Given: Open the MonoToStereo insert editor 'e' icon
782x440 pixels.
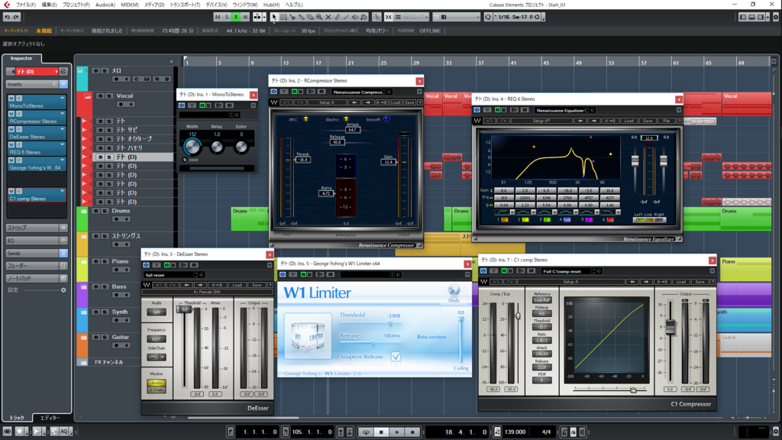Looking at the screenshot, I should pos(18,99).
